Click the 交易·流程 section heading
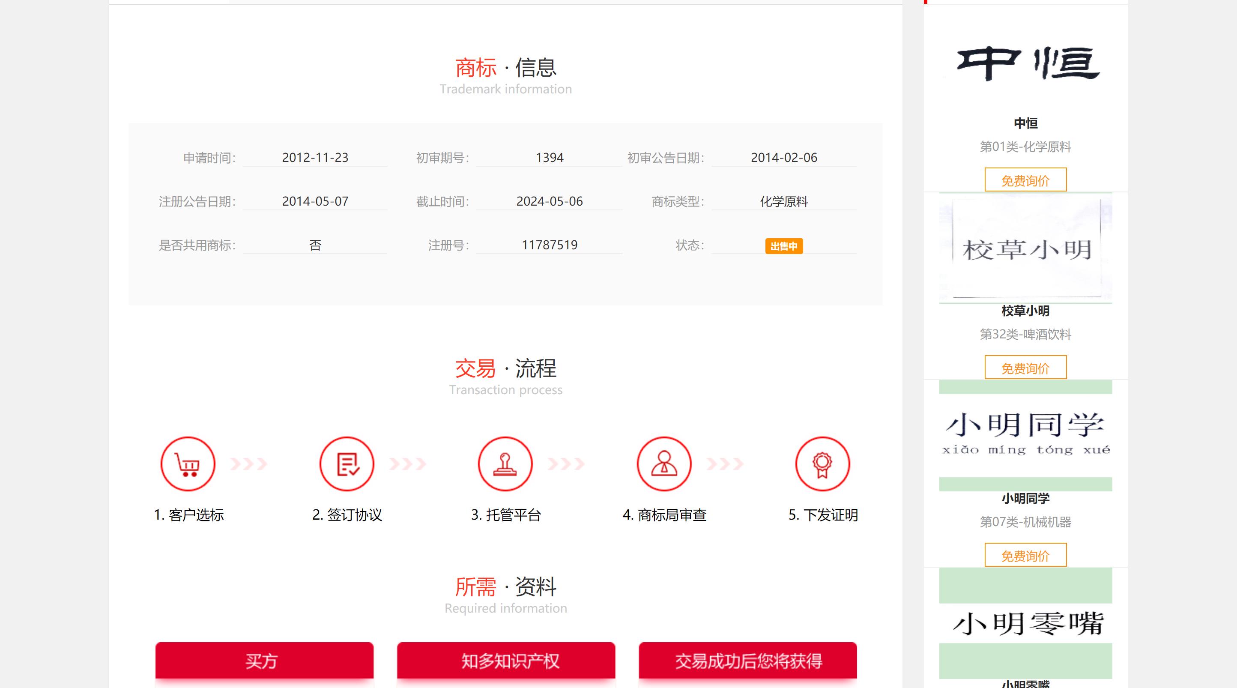 (x=506, y=368)
